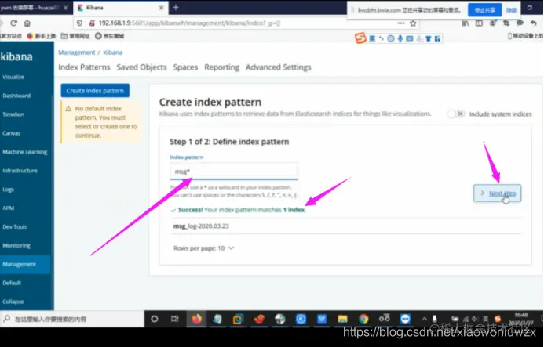Click the chat bubble toolbar icon
This screenshot has height=347, width=544.
tap(520, 23)
